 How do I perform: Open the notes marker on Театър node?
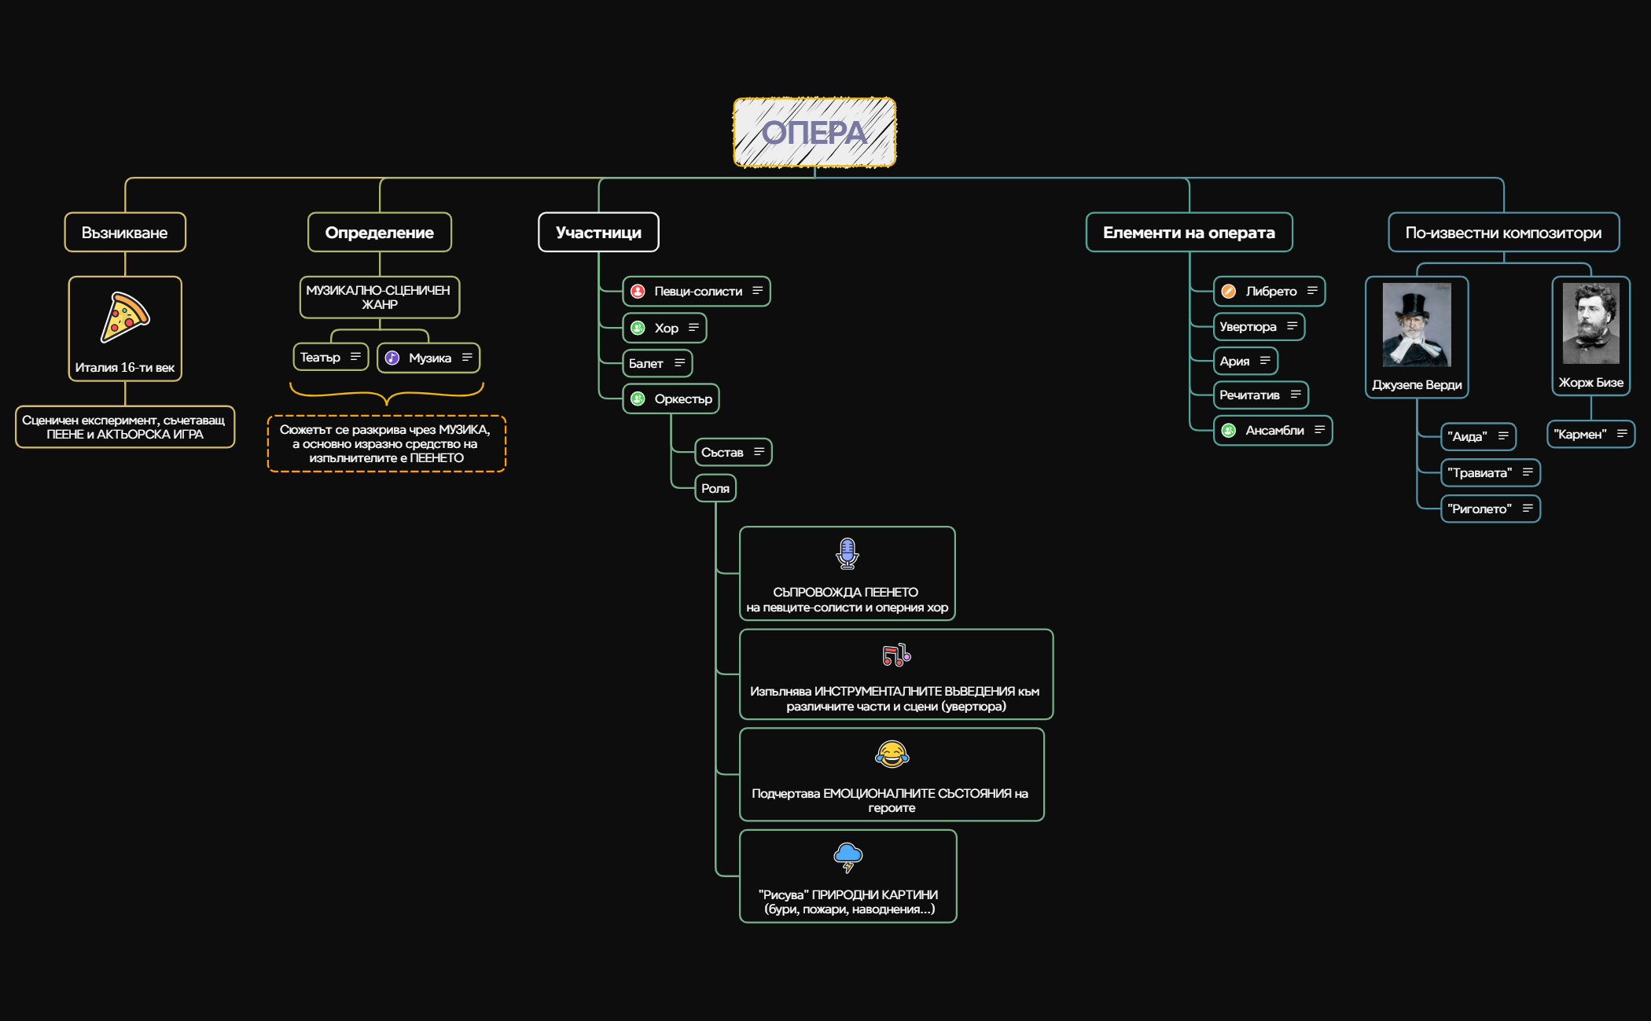pos(355,357)
